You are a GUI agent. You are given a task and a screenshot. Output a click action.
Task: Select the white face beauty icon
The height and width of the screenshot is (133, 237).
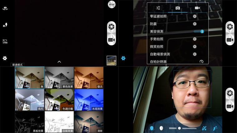(x=161, y=128)
